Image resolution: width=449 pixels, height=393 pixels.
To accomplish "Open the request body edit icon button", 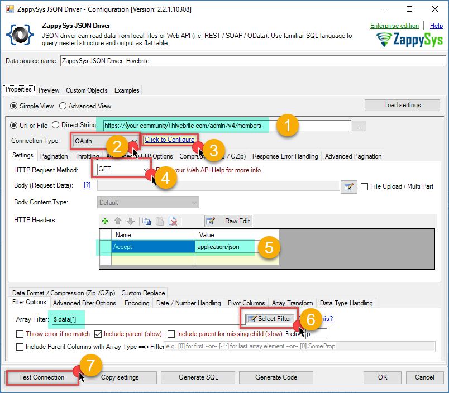I will coord(349,187).
